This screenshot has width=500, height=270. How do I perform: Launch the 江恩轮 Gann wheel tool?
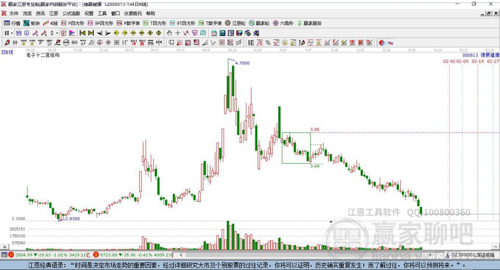coord(235,23)
